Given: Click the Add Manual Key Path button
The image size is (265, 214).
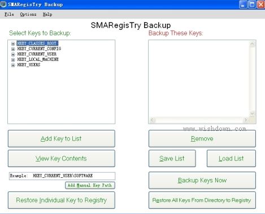Looking at the screenshot, I should click(x=90, y=185).
